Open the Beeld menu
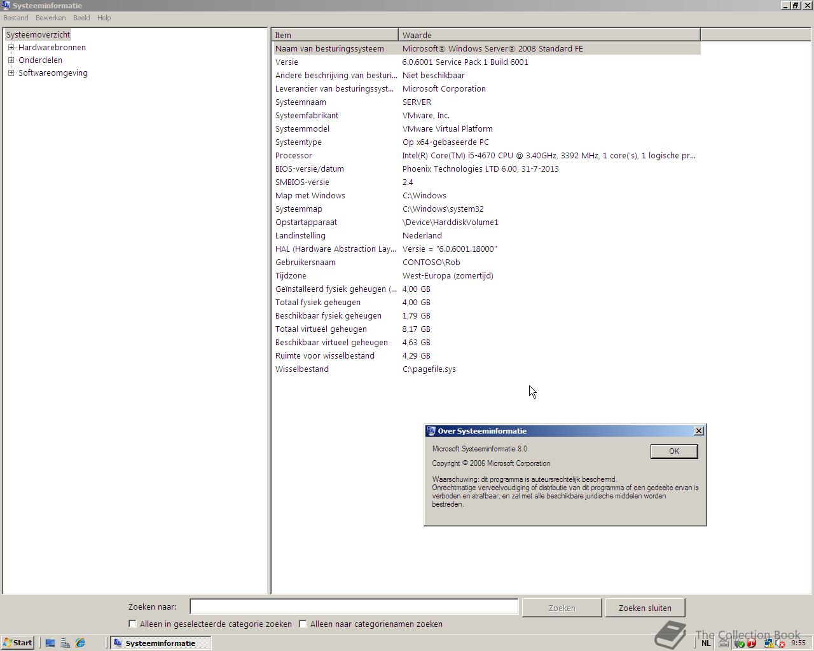 [81, 18]
